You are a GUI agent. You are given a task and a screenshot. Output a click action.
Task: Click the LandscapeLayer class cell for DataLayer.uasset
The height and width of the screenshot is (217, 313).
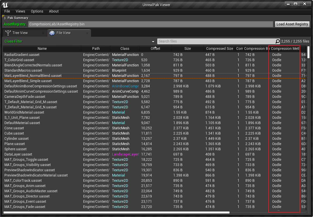point(125,154)
